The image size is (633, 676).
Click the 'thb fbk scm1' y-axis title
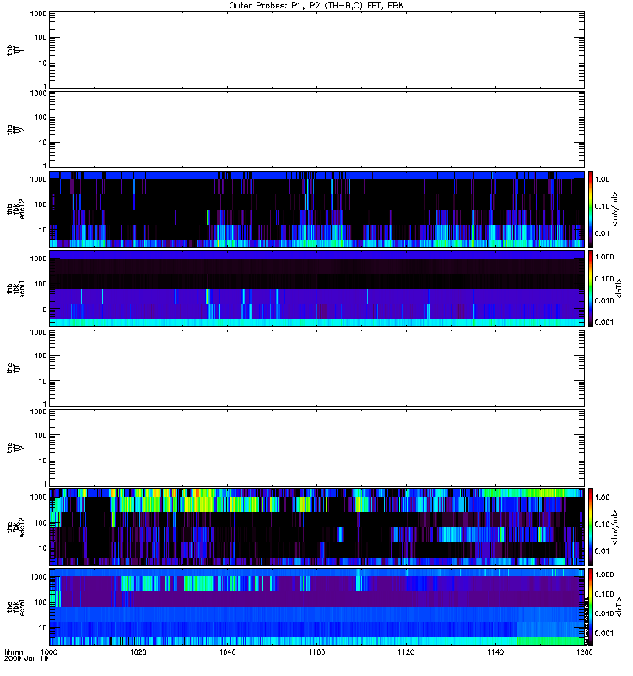(16, 288)
